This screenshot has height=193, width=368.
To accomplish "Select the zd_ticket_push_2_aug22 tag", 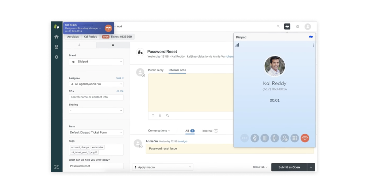I will coord(84,152).
